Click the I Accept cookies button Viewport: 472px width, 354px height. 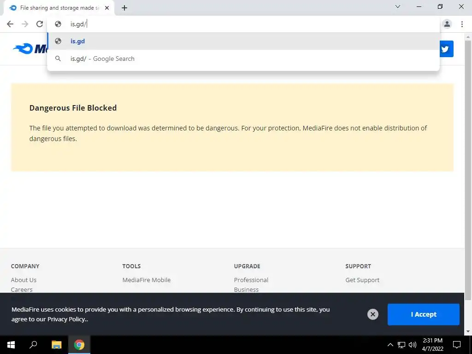[x=424, y=314]
